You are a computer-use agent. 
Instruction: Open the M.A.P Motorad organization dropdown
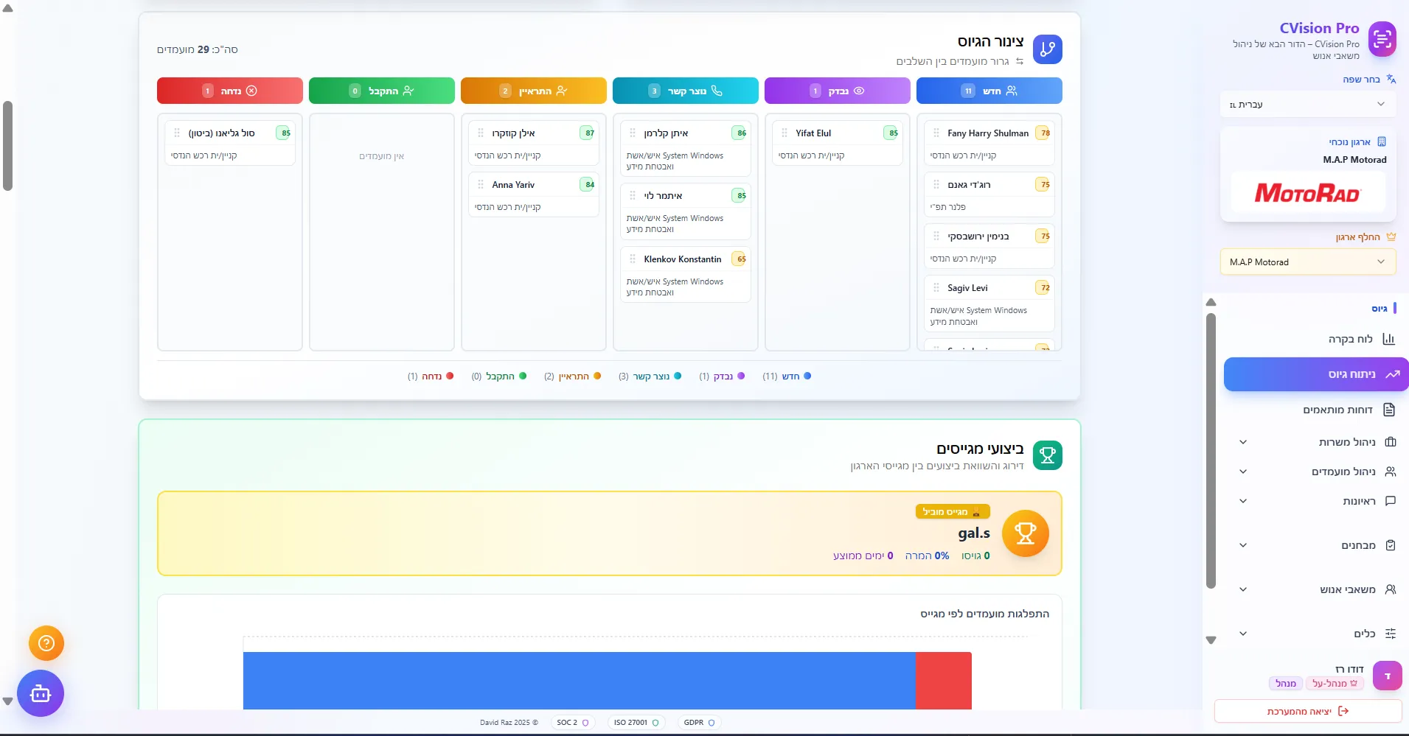coord(1308,262)
